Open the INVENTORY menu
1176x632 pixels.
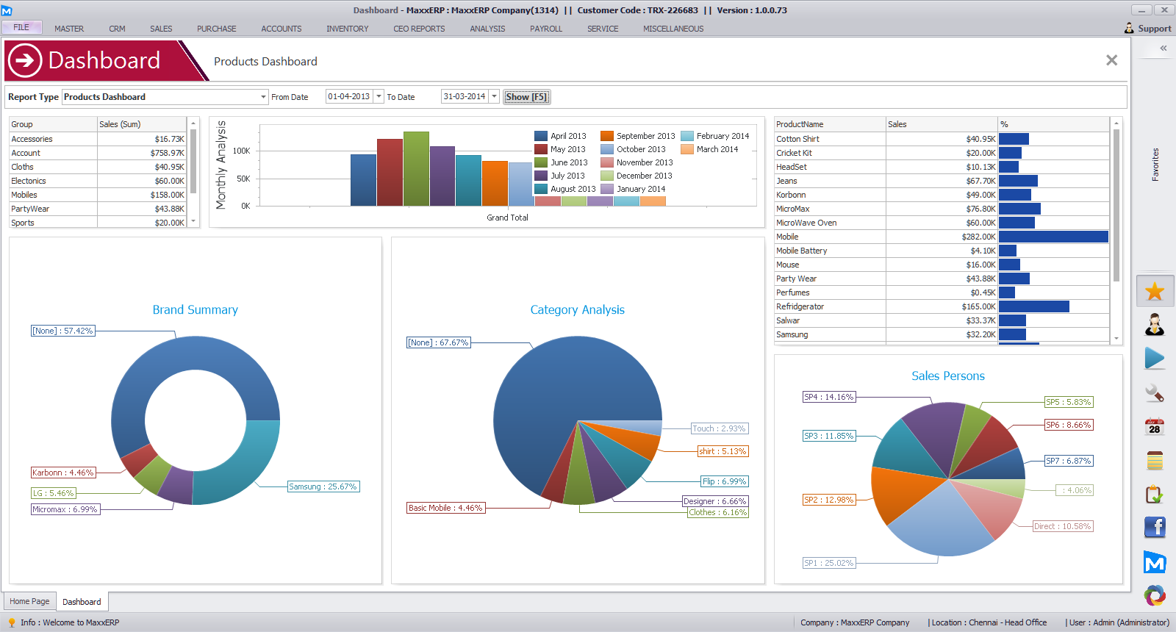click(347, 29)
